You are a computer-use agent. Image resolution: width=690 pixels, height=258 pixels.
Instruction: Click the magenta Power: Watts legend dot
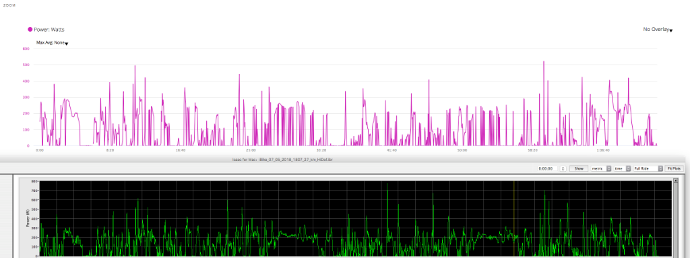30,30
